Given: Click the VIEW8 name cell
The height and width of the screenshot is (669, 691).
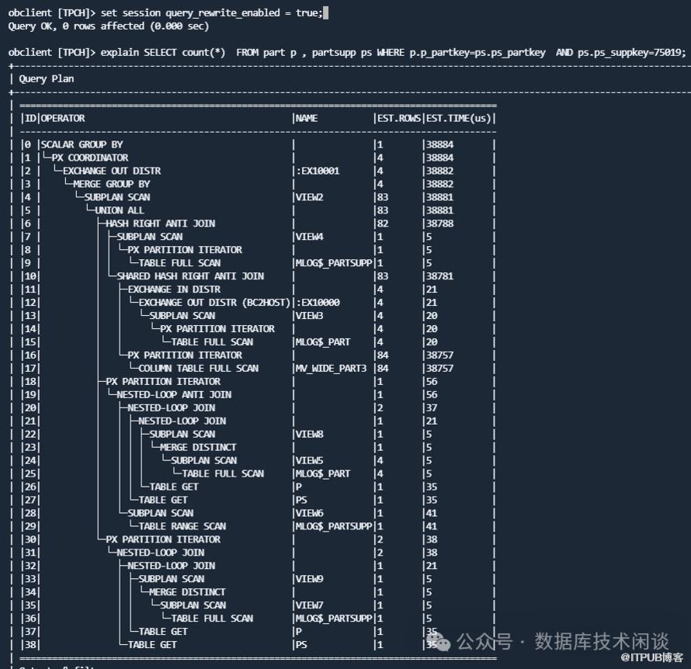Looking at the screenshot, I should [x=309, y=435].
